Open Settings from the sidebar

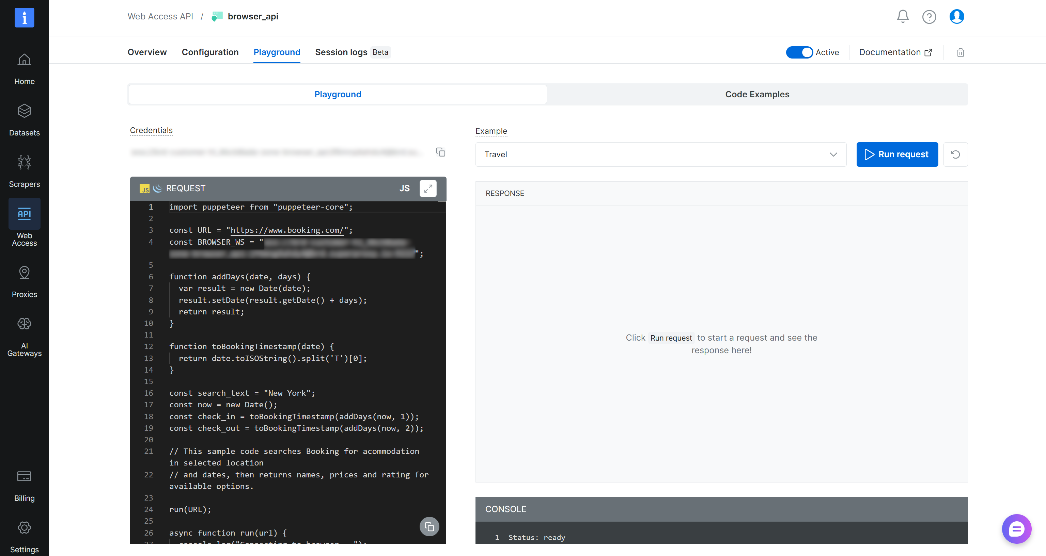[x=25, y=537]
